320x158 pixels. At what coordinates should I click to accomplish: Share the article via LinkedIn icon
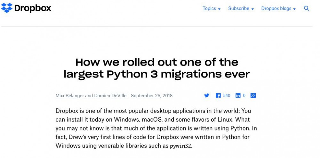(238, 95)
